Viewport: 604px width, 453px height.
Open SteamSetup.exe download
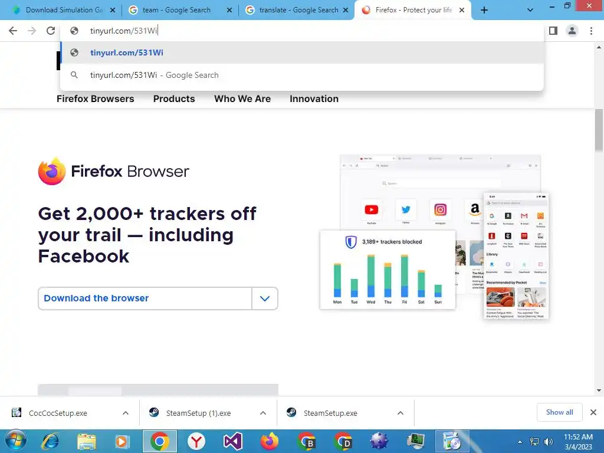point(330,413)
